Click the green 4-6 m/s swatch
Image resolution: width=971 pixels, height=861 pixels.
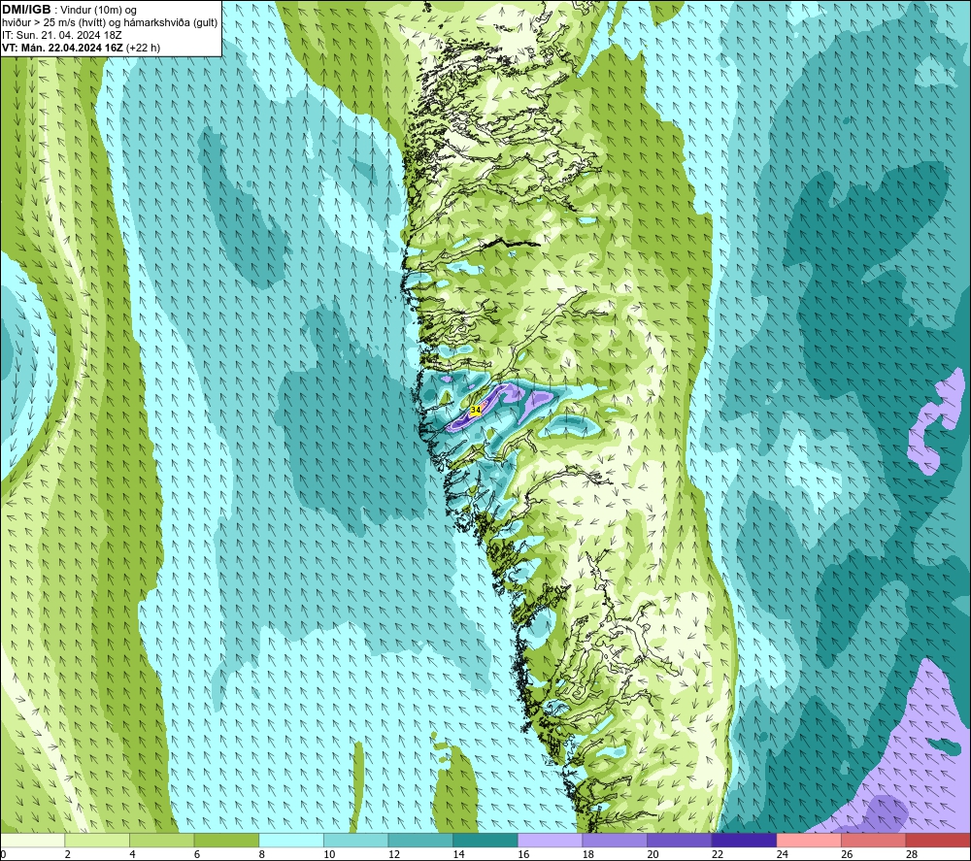(161, 840)
